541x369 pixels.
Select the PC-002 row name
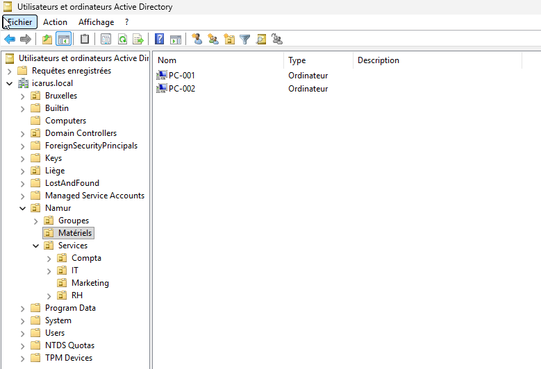182,88
